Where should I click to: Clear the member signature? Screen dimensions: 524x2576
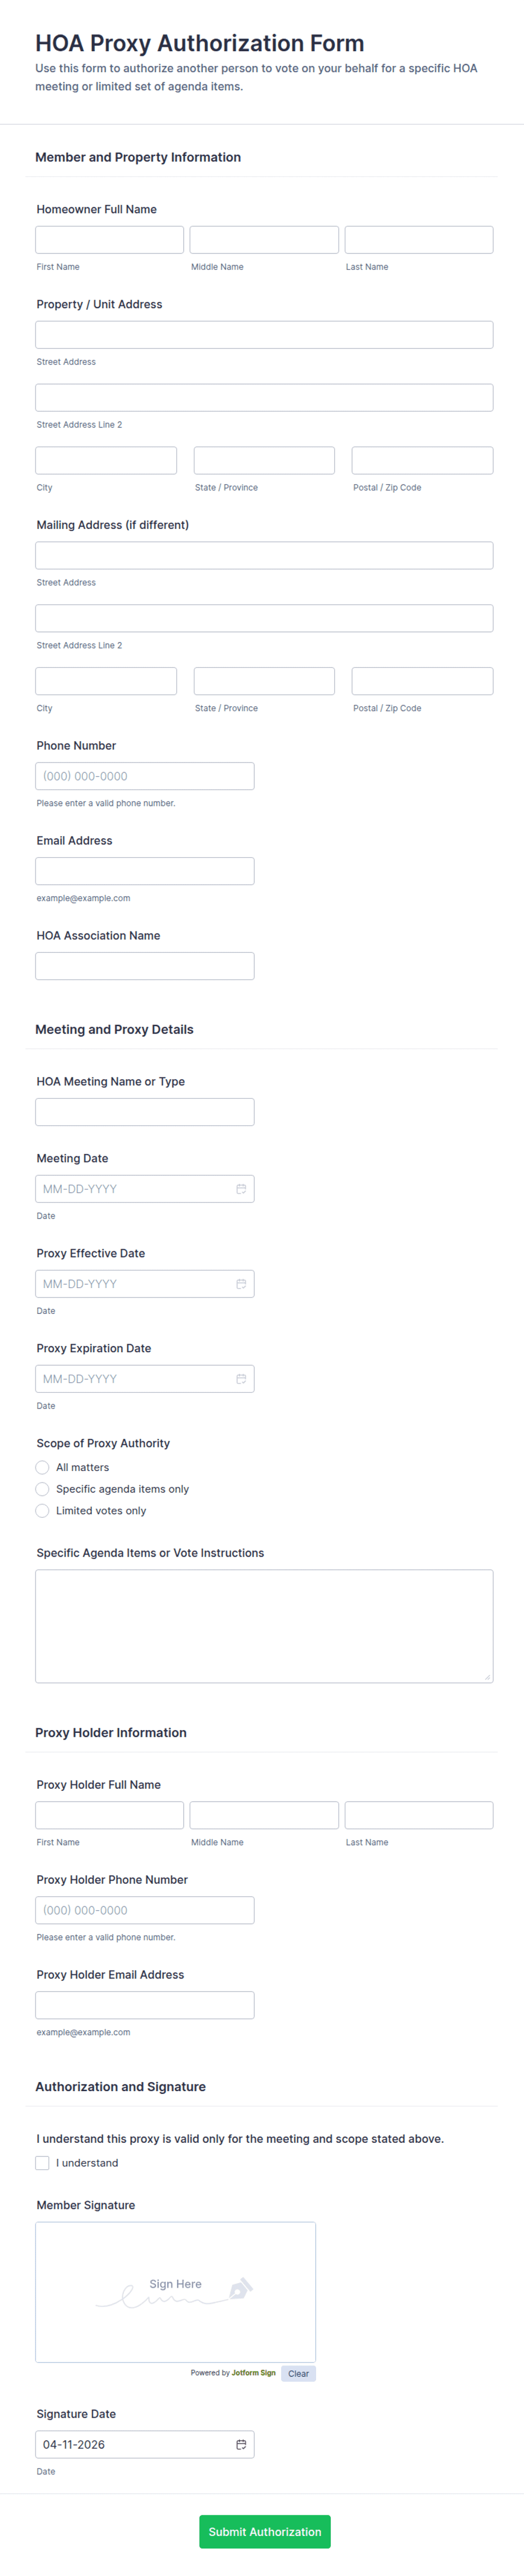click(x=298, y=2373)
